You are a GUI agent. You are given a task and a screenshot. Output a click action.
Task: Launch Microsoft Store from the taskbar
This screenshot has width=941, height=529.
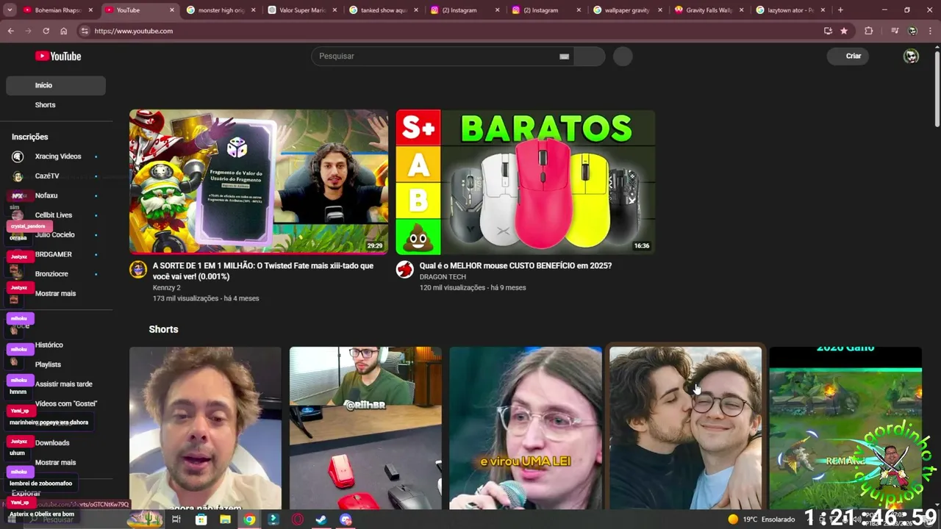201,519
